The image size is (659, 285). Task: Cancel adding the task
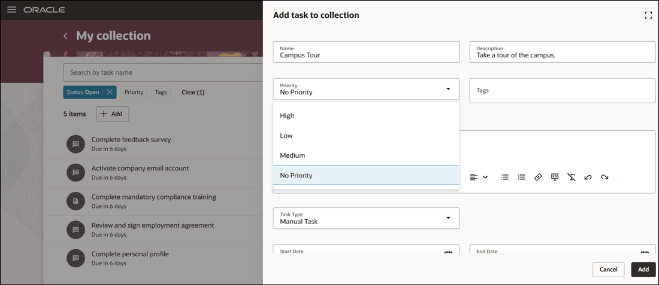pos(608,269)
